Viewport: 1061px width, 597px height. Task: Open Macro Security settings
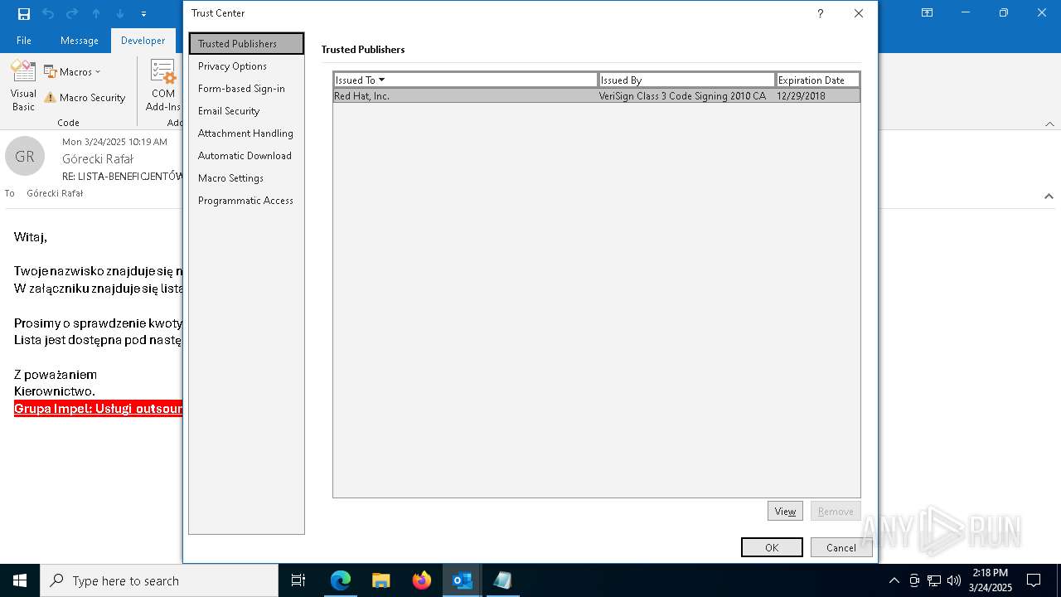[85, 97]
